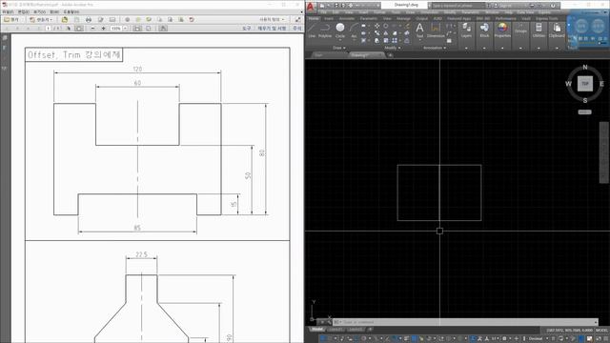Switch to the Output ribbon tab

pos(421,18)
